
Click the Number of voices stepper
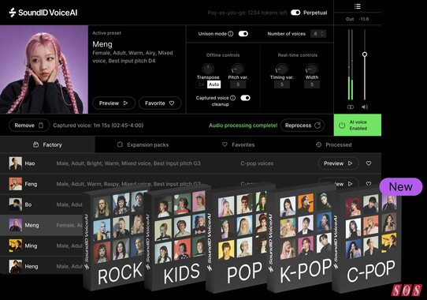click(318, 34)
